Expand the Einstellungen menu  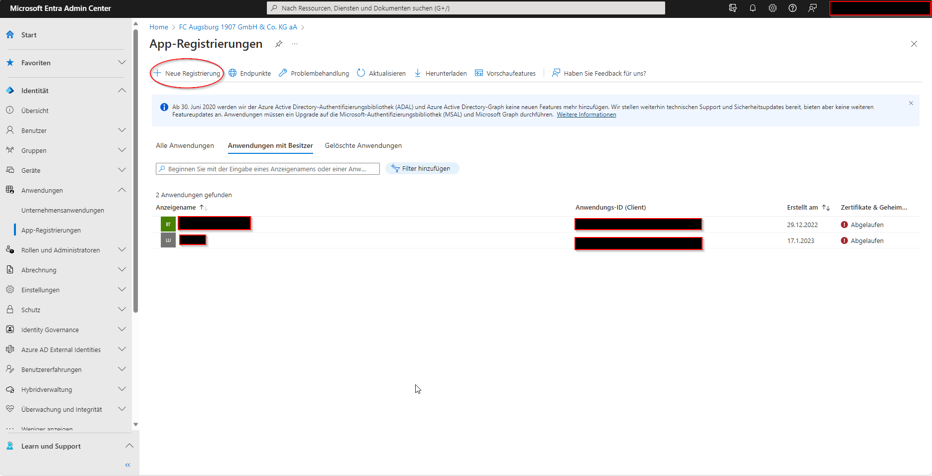(x=122, y=289)
